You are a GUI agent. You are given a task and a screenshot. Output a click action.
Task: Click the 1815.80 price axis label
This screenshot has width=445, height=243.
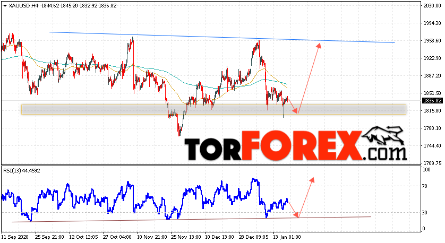click(x=432, y=110)
